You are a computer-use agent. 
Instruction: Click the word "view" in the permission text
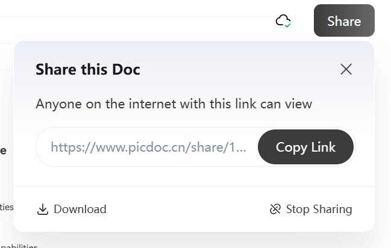pyautogui.click(x=299, y=104)
